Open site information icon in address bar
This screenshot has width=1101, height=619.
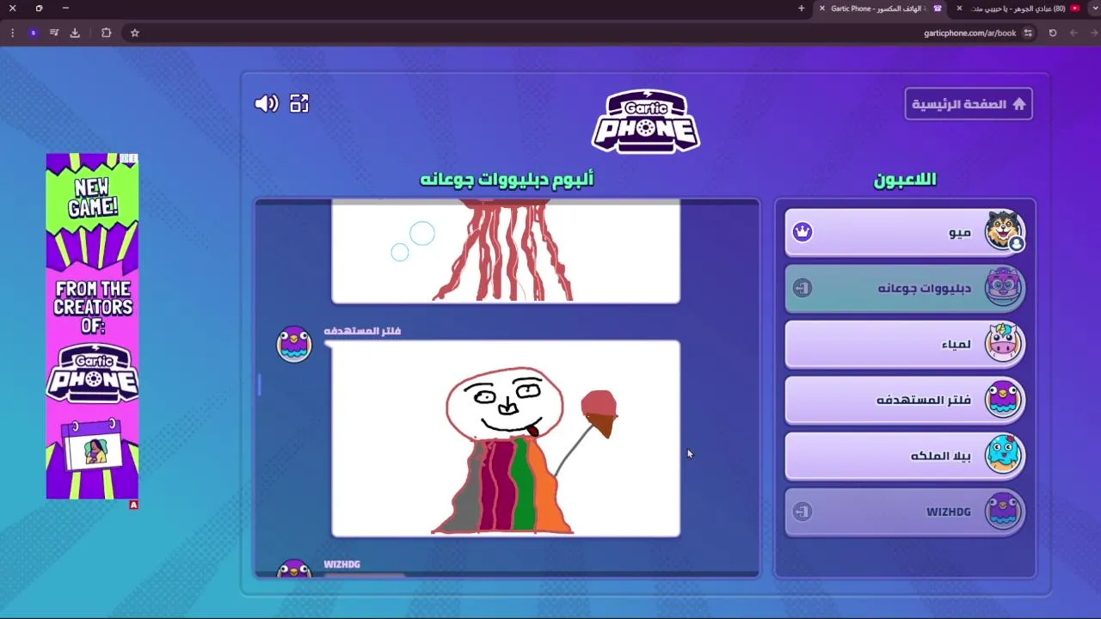(x=1028, y=33)
